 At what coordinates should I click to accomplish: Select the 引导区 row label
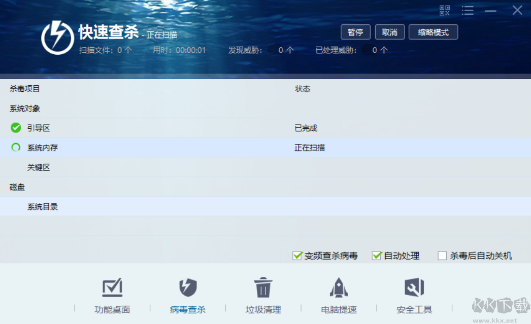[39, 128]
